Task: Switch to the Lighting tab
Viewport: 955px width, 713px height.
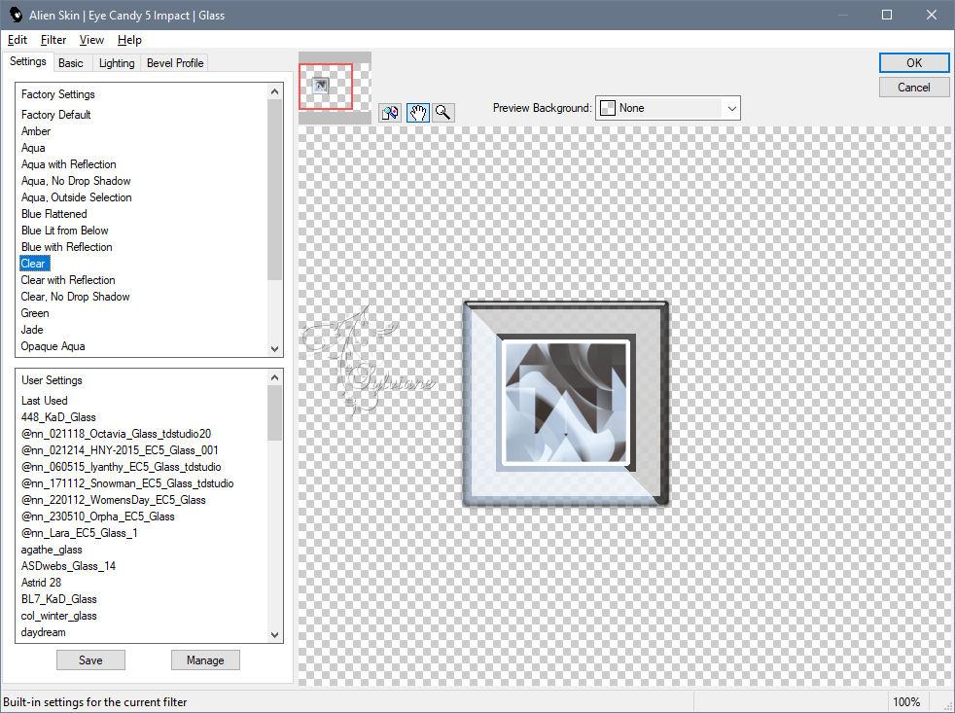Action: coord(117,63)
